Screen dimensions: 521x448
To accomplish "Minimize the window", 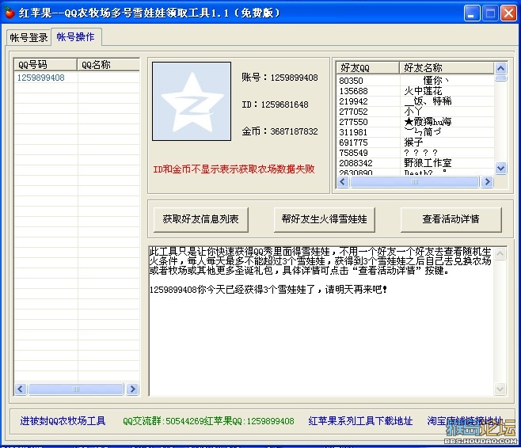I will [x=471, y=13].
